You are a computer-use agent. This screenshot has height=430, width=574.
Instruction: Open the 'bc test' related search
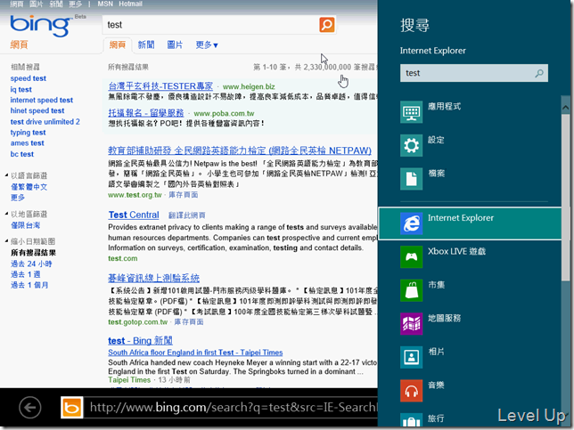click(x=22, y=154)
